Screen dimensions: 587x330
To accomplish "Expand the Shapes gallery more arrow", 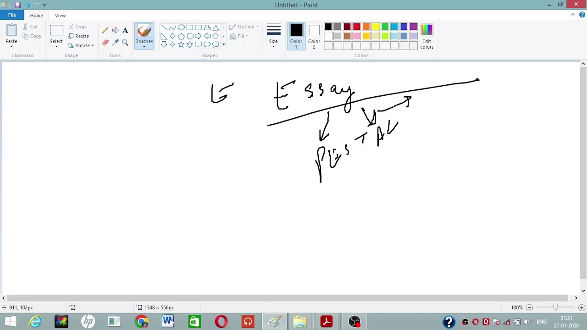I will click(x=223, y=45).
